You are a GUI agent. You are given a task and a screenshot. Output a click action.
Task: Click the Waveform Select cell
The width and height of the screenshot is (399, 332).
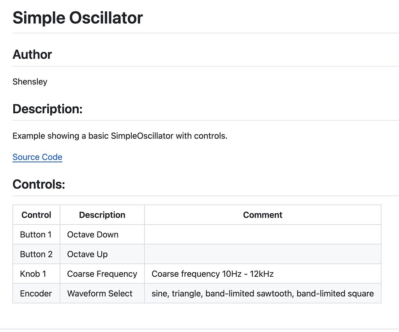100,293
